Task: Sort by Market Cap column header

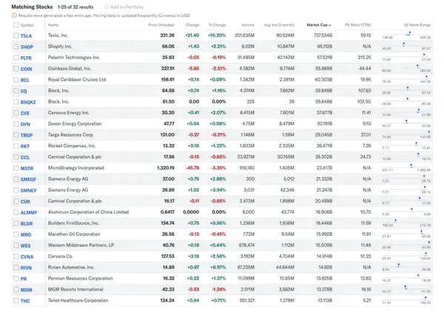Action: [319, 25]
